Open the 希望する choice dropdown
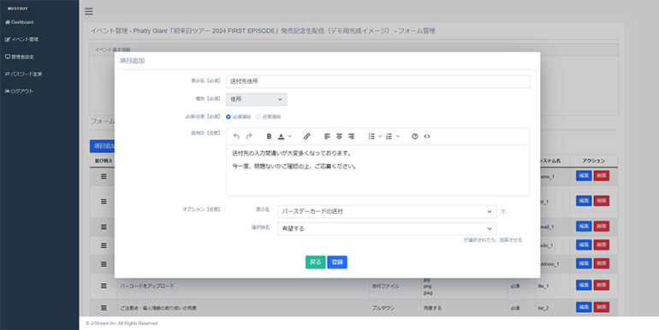The image size is (659, 330). coord(387,229)
